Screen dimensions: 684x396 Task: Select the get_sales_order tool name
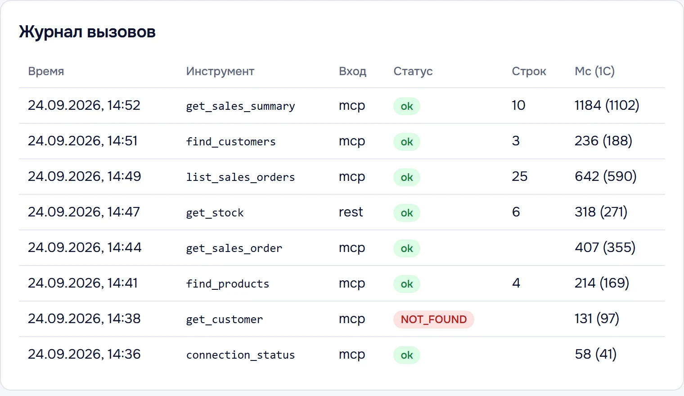(x=234, y=248)
